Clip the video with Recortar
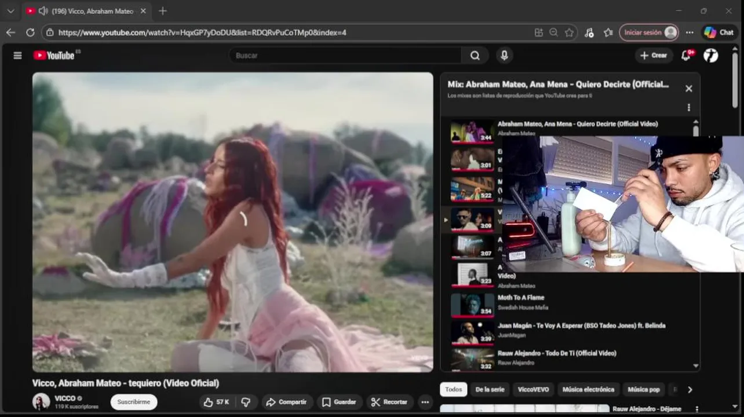 389,402
